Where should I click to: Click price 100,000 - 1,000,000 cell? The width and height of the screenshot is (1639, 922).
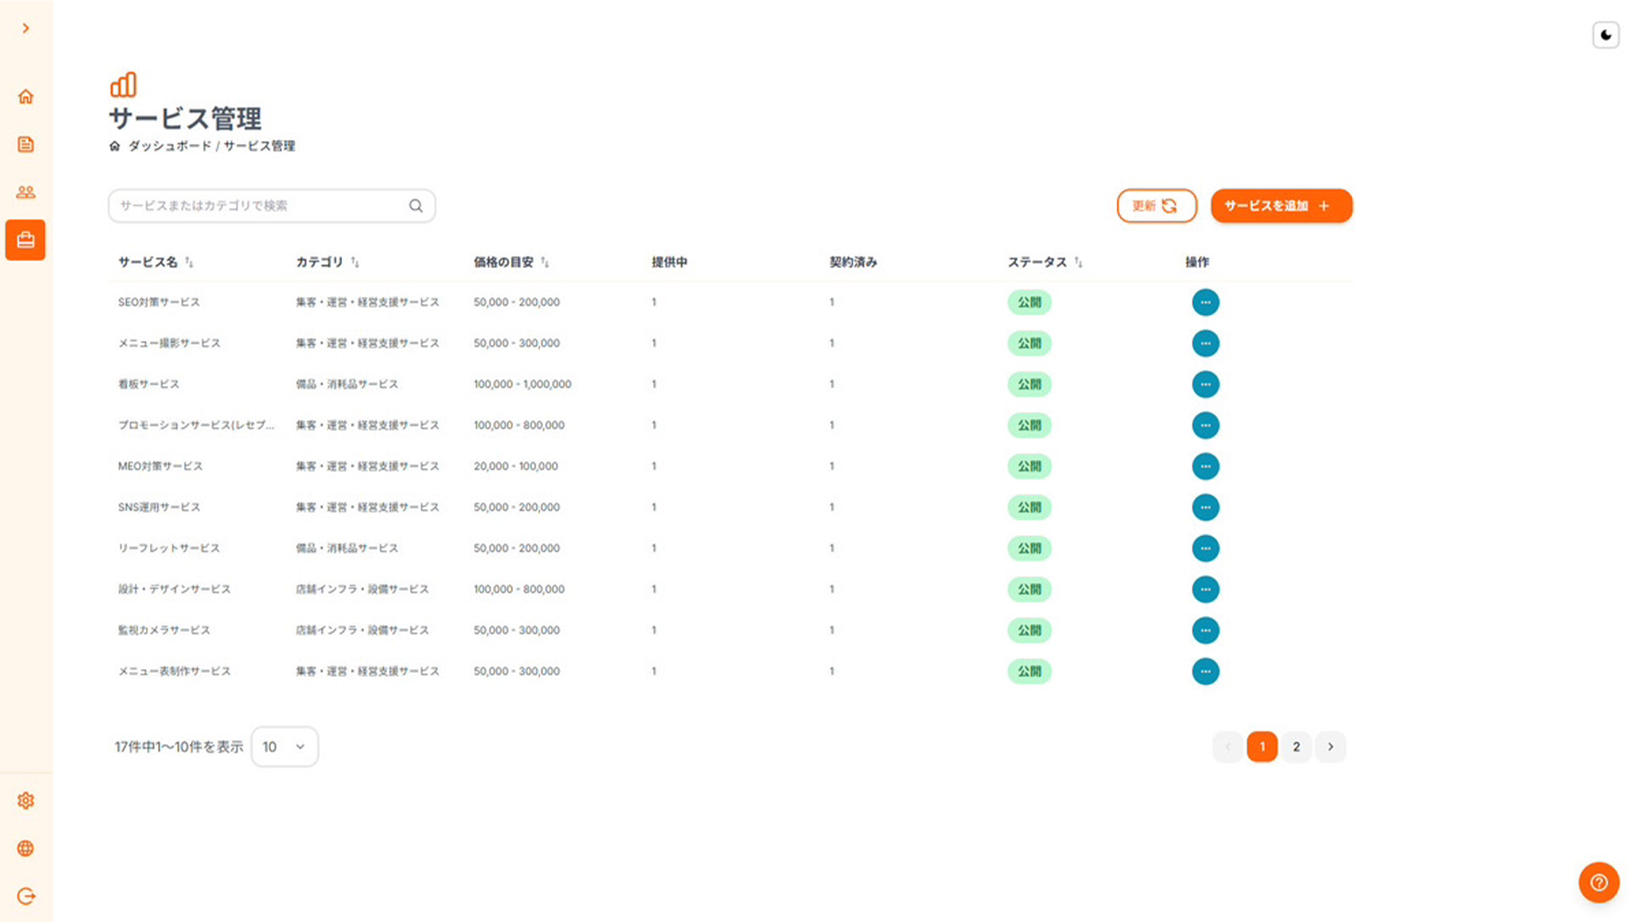(522, 384)
